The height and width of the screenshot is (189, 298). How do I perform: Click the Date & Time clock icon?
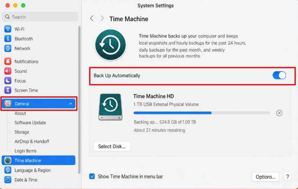click(x=8, y=180)
